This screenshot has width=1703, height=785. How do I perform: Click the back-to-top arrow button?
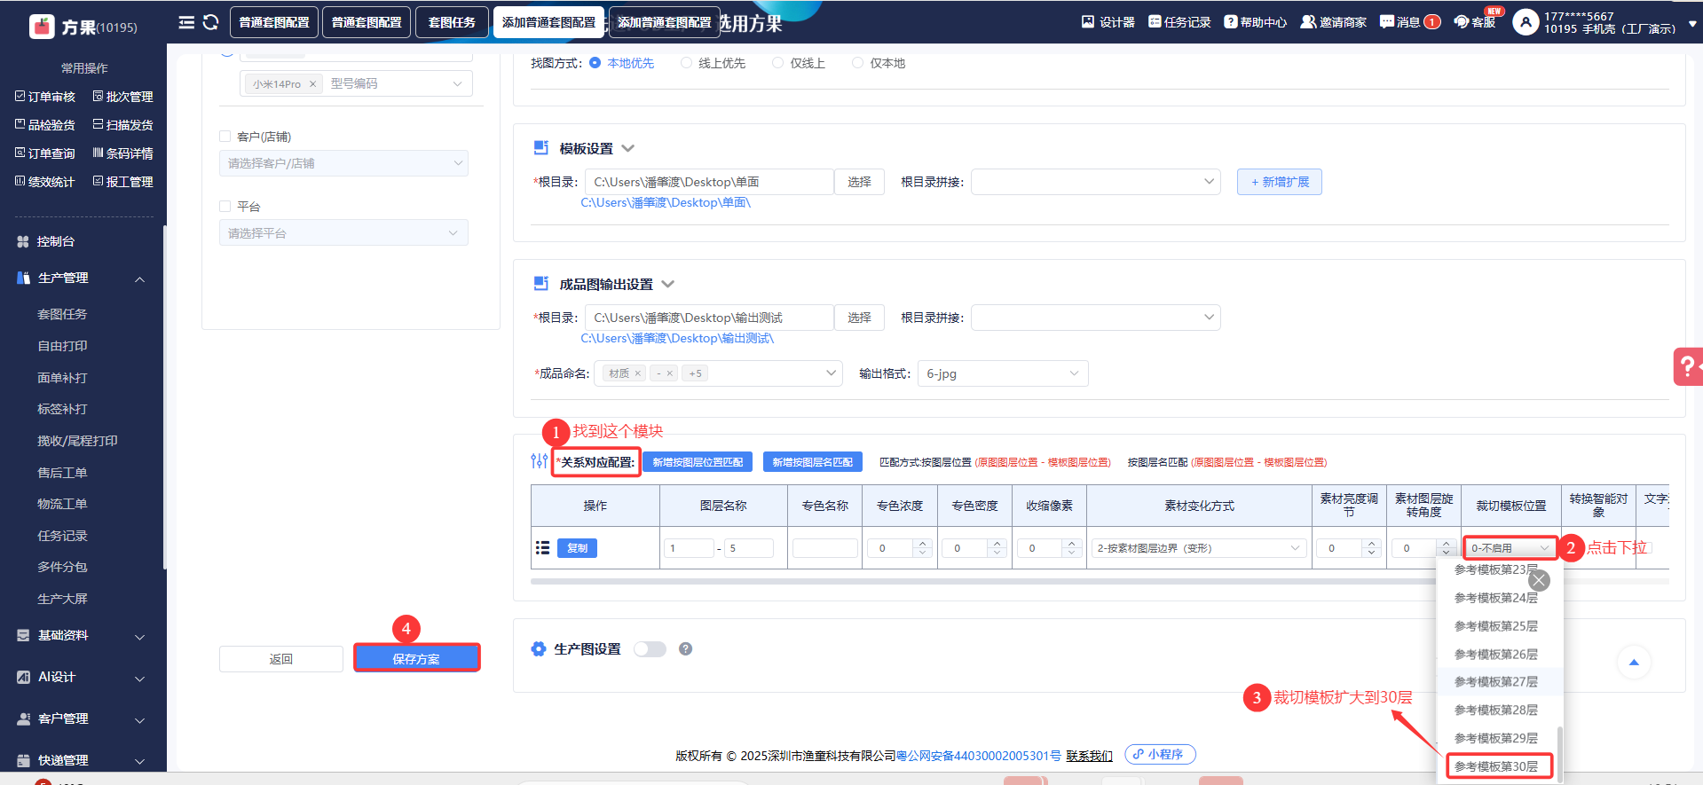tap(1634, 662)
